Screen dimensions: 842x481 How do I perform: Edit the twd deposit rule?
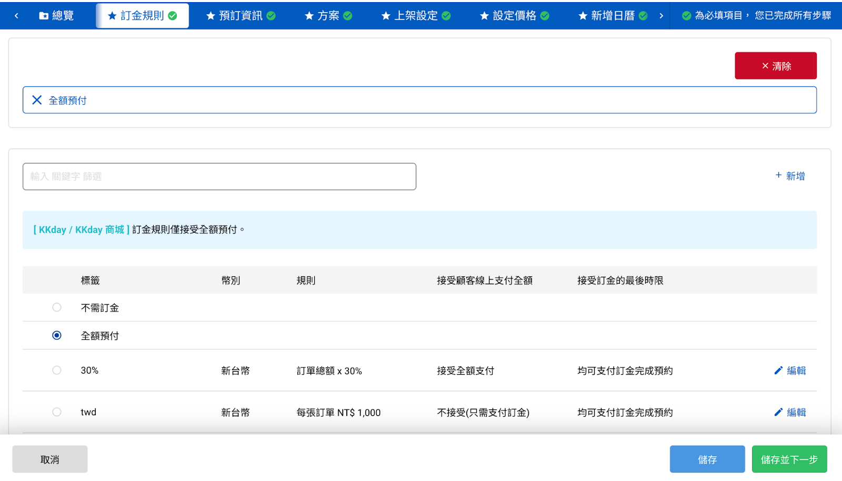click(790, 412)
